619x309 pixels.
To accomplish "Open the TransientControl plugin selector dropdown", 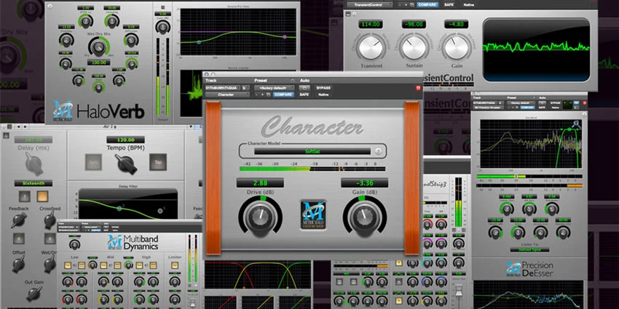I will [370, 5].
